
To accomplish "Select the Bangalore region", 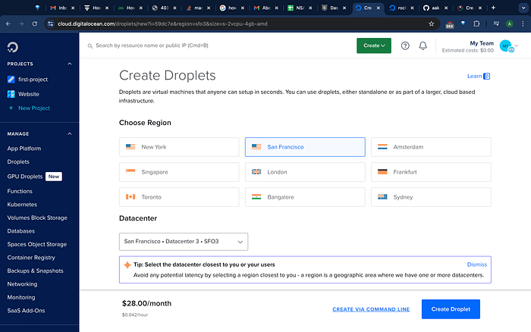I will tap(305, 197).
